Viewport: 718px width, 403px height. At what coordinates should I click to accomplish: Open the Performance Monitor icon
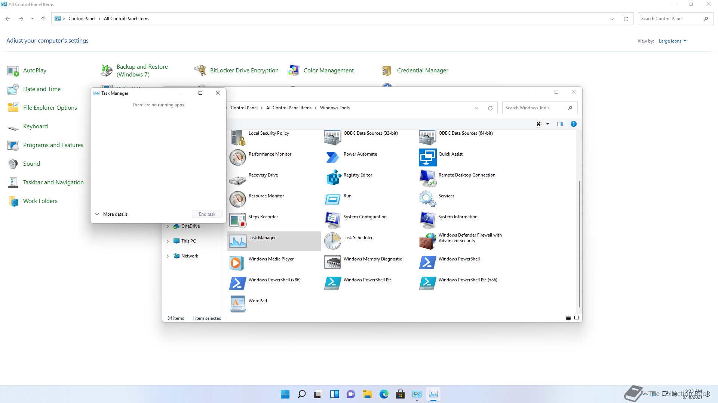(238, 157)
